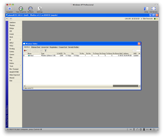The height and width of the screenshot is (138, 164).
Task: Sort by Name column header
Action: pos(34,53)
